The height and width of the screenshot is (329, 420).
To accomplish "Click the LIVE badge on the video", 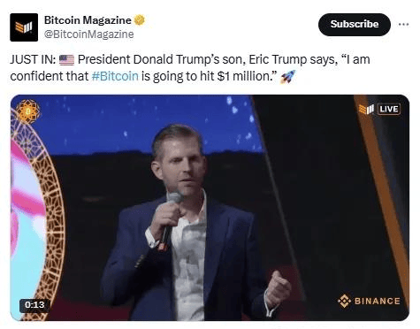I will 389,109.
